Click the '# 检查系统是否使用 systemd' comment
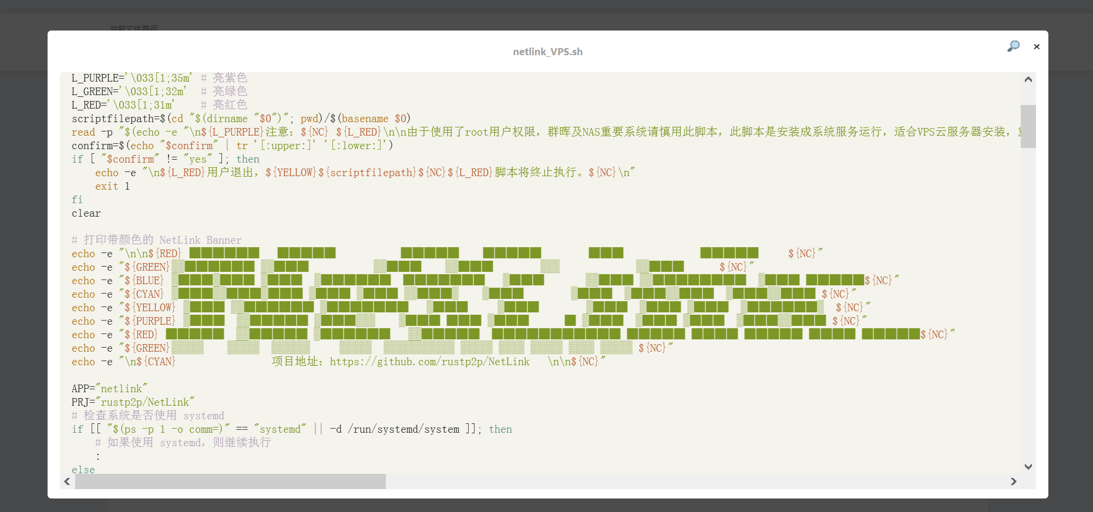The height and width of the screenshot is (512, 1093). click(x=147, y=416)
